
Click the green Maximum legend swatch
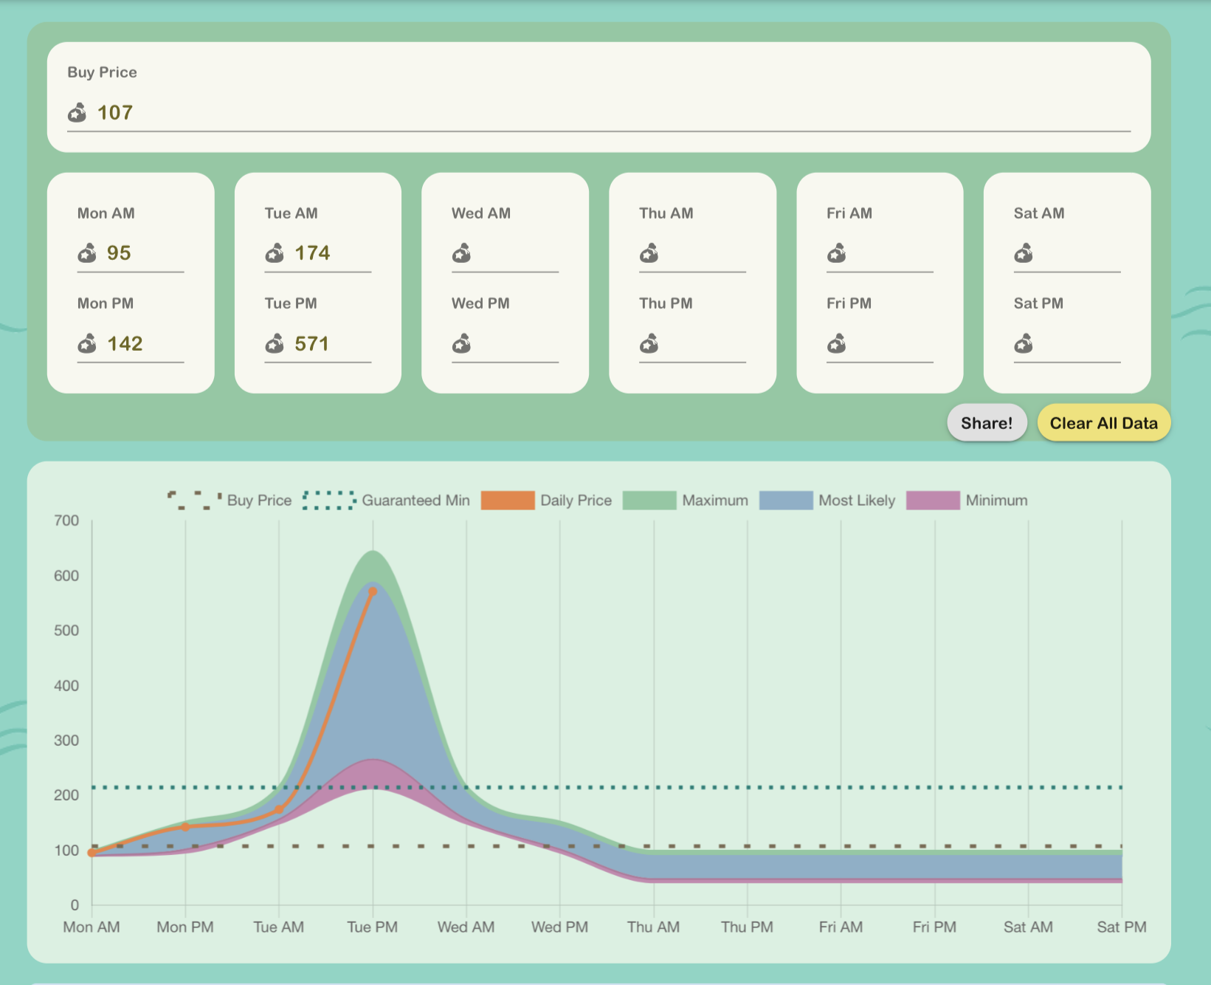[x=649, y=501]
